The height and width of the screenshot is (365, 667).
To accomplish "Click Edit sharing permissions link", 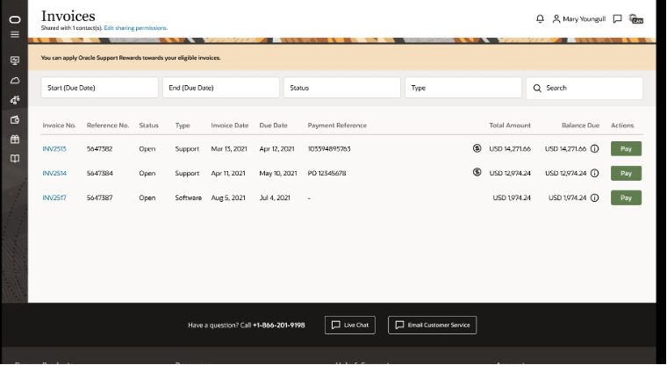I will click(136, 28).
